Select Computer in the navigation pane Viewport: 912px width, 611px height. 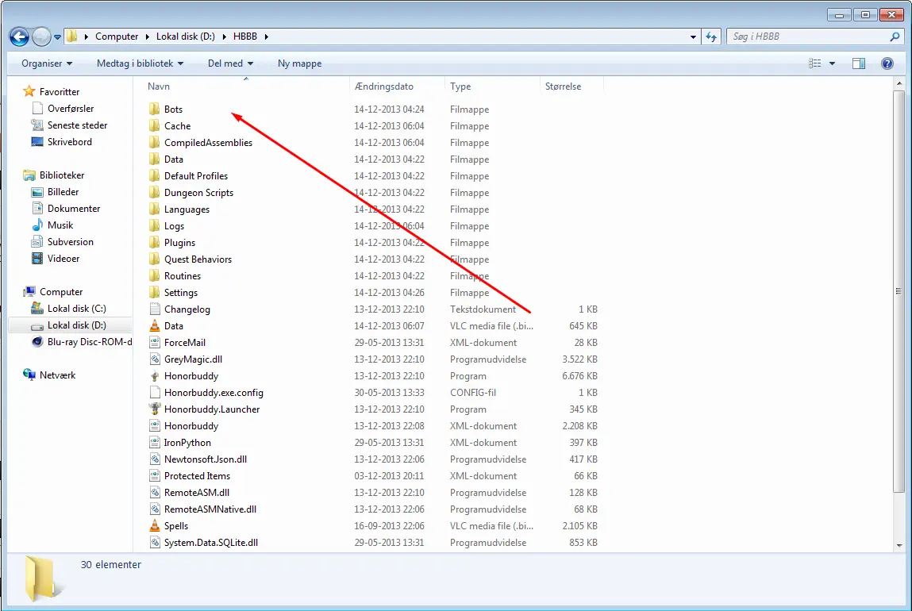coord(61,292)
